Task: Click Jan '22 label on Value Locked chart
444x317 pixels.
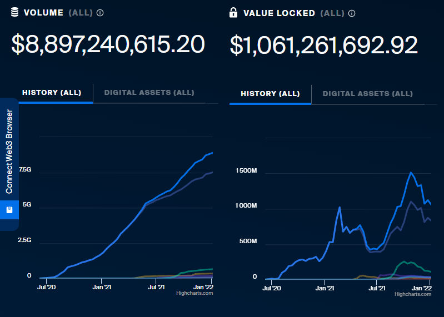Action: [x=422, y=289]
